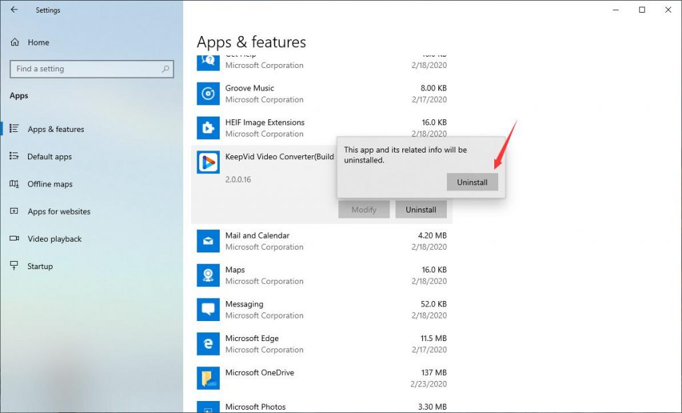The image size is (682, 413).
Task: Click the grayed Modify button
Action: [364, 209]
